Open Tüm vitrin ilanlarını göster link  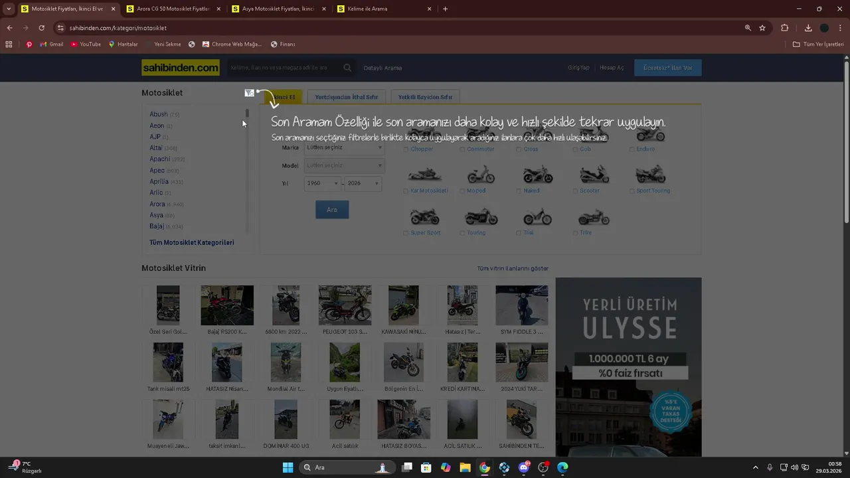coord(513,268)
